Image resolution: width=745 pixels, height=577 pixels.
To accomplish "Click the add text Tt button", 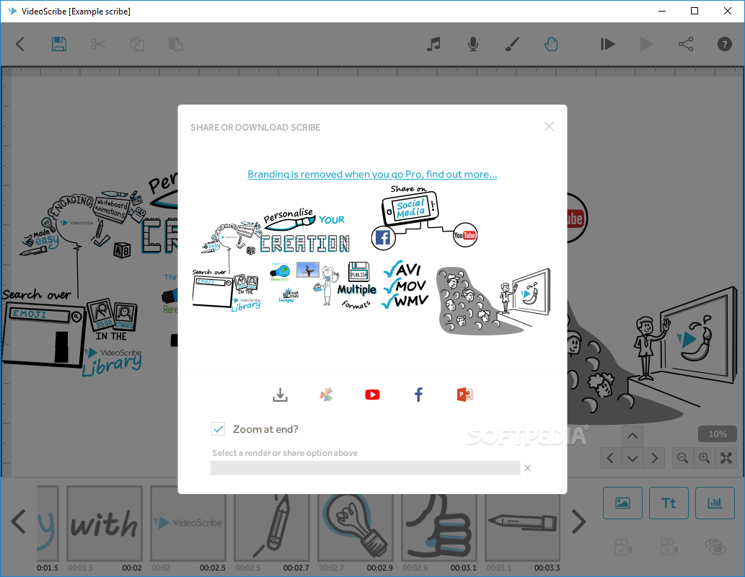I will pos(669,503).
